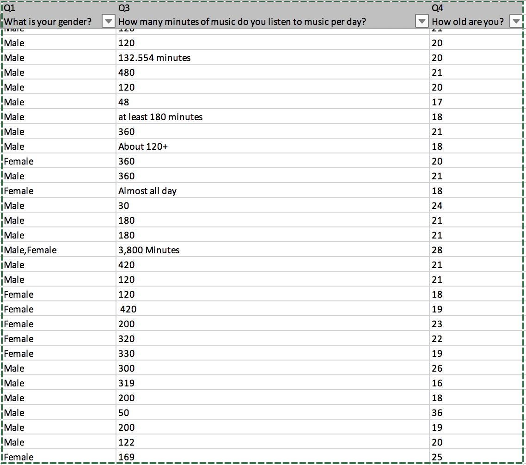Select the minutes cell showing 30
This screenshot has width=526, height=465.
(273, 206)
